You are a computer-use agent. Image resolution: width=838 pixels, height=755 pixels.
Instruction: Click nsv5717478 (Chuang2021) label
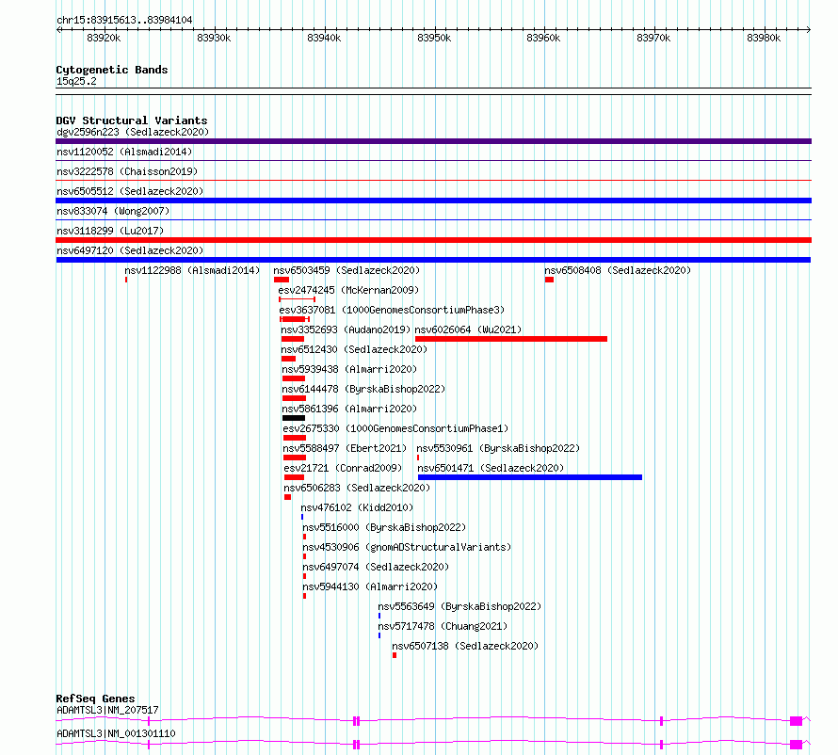point(443,626)
